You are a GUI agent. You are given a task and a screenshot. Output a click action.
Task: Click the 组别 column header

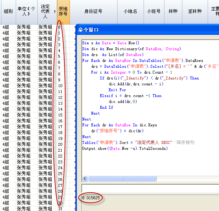coord(8,12)
